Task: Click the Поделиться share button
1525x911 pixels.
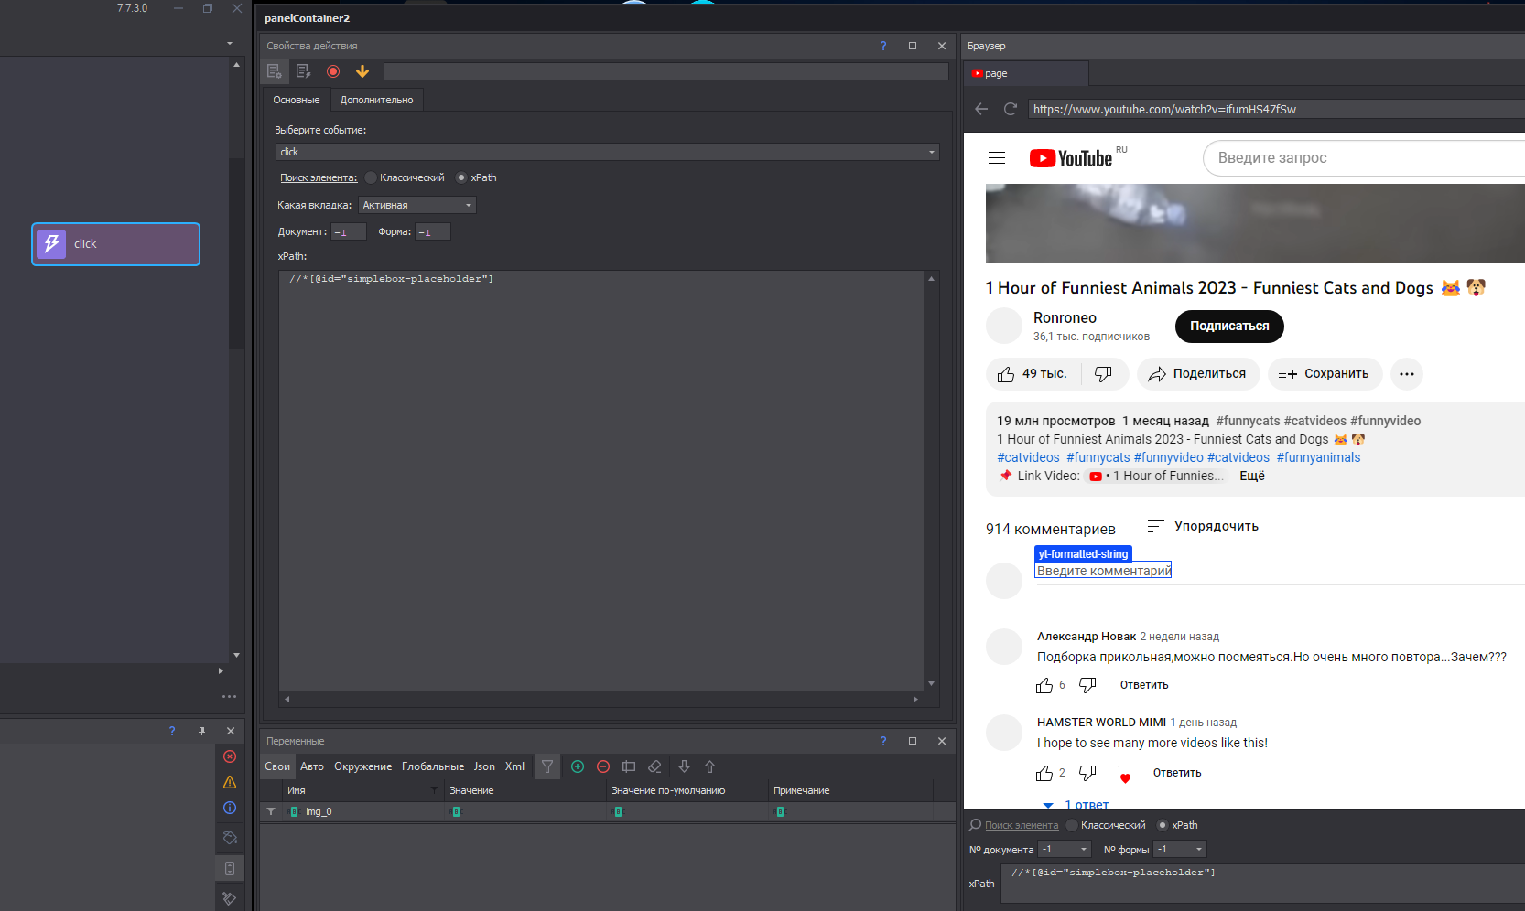Action: point(1198,374)
